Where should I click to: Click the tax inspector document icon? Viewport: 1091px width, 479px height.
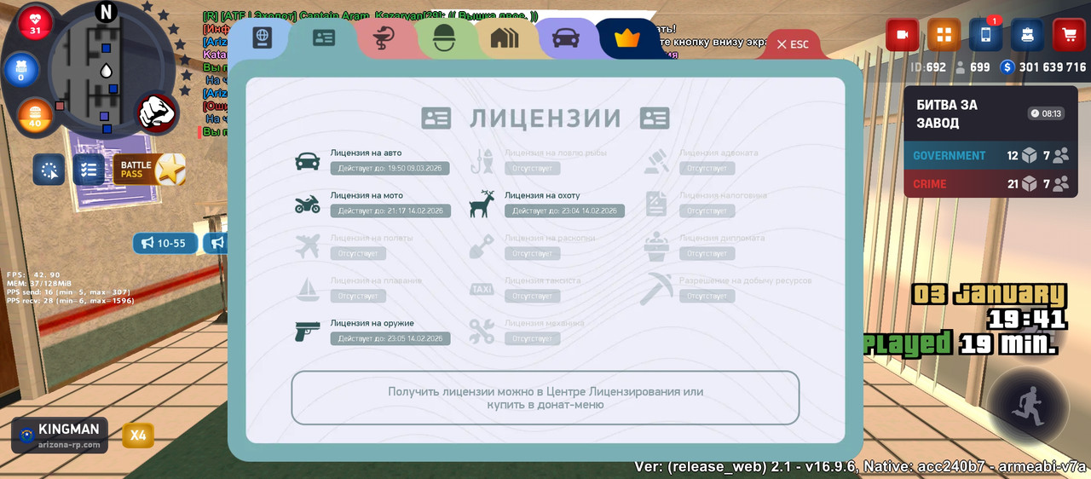[x=656, y=204]
